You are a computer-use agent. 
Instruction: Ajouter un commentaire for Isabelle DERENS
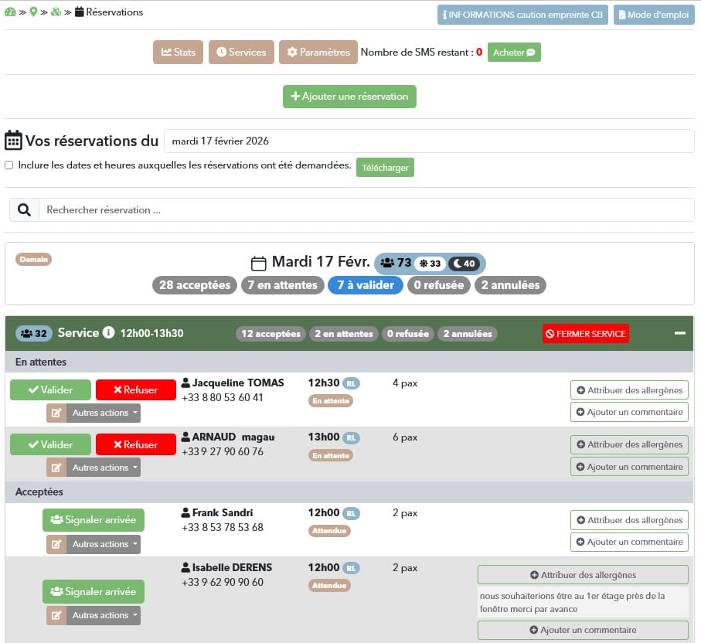click(x=583, y=630)
